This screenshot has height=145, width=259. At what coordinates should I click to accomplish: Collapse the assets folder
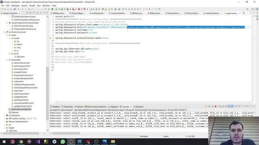click(x=10, y=38)
